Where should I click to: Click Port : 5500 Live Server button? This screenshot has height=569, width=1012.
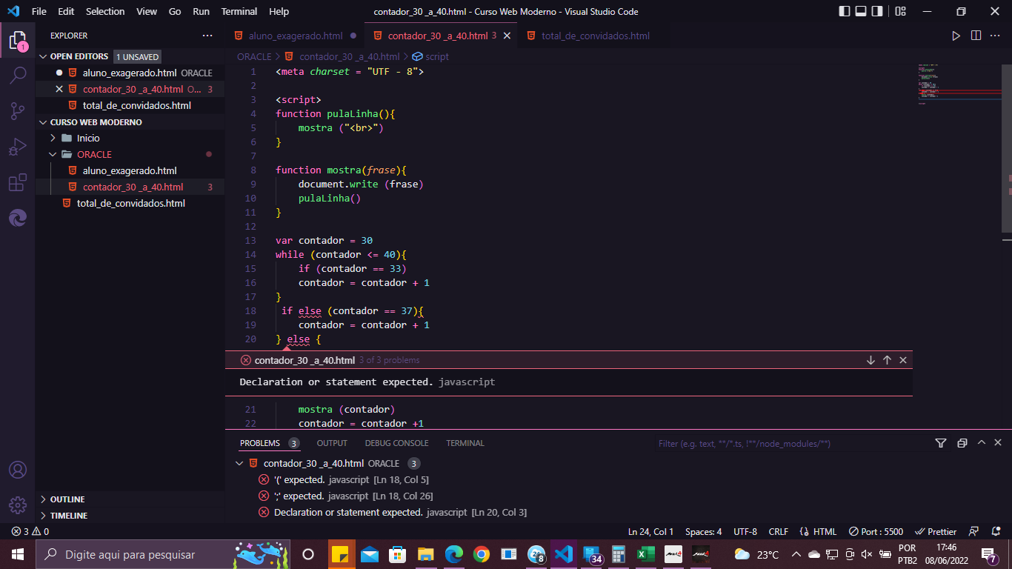click(x=876, y=531)
